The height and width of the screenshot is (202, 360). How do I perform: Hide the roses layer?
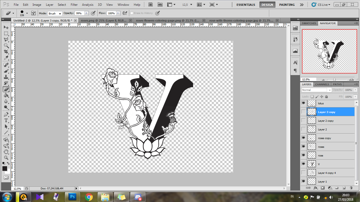303,147
